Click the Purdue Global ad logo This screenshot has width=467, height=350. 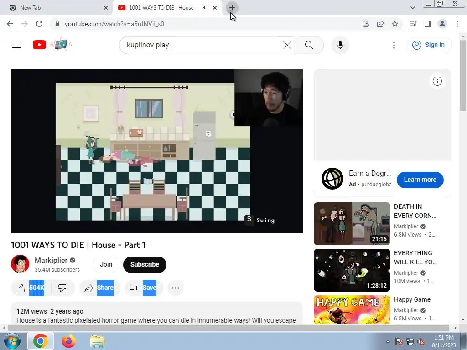332,179
